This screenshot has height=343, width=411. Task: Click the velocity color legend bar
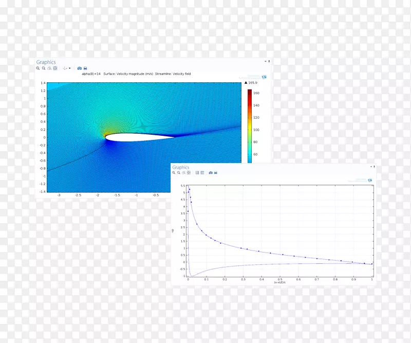[x=250, y=126]
